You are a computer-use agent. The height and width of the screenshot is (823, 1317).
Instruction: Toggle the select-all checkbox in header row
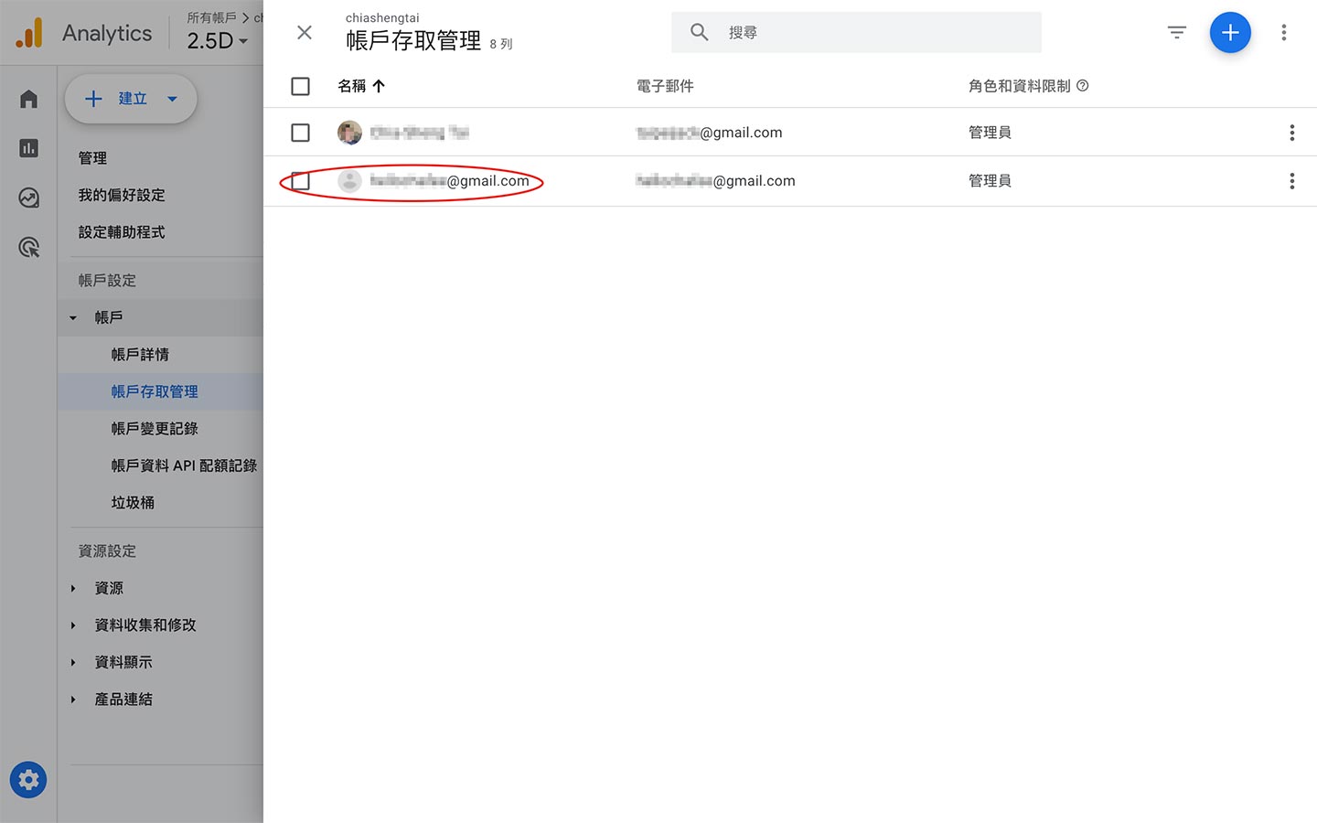click(x=300, y=85)
